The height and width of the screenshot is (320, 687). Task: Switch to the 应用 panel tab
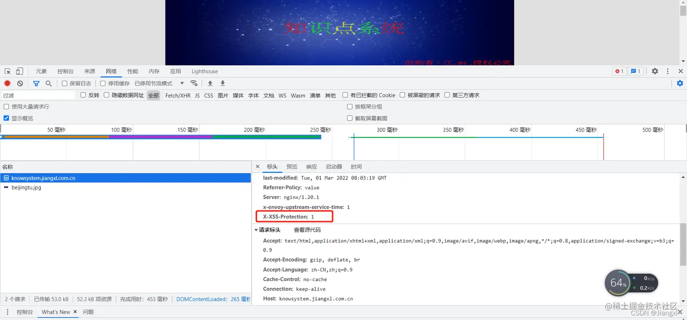tap(176, 71)
